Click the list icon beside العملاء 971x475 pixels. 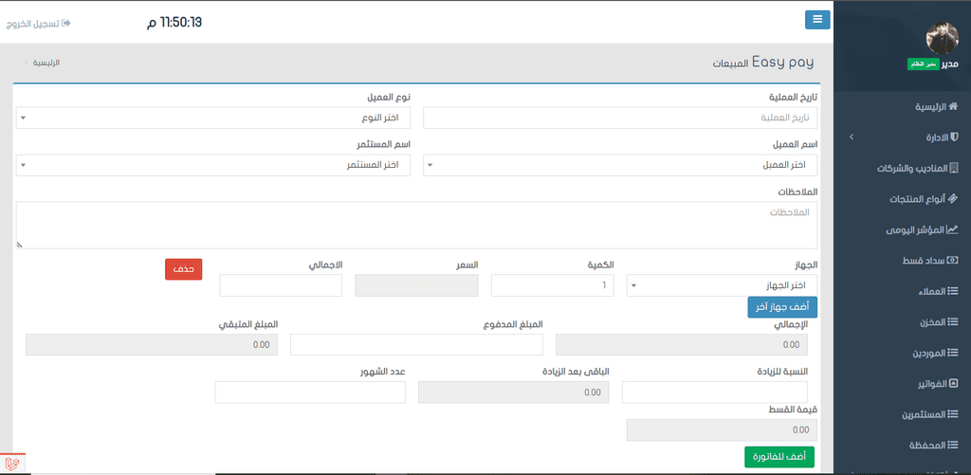tap(954, 291)
